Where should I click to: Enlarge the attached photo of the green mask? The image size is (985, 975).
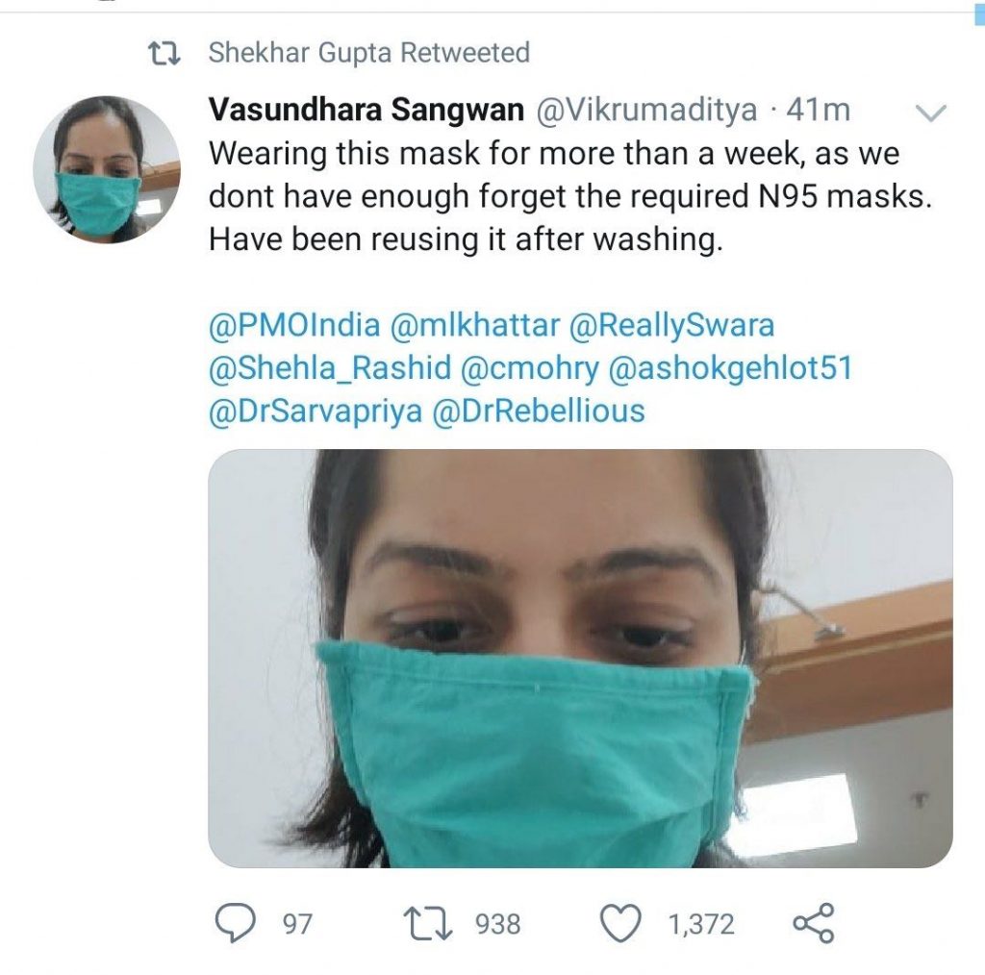coord(580,659)
